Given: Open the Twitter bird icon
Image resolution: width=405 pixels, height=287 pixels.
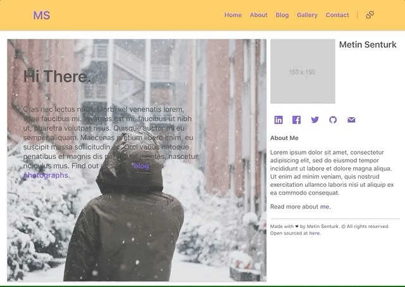Looking at the screenshot, I should [315, 120].
